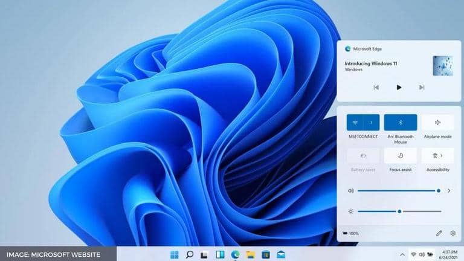Open taskbar Search magnifier
The image size is (464, 261).
(x=190, y=254)
